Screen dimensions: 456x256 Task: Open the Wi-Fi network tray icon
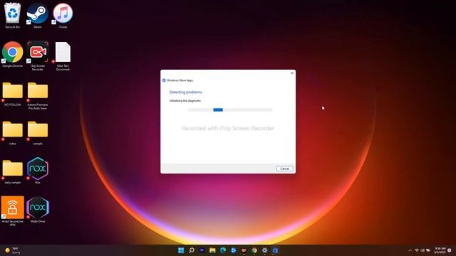pos(417,250)
